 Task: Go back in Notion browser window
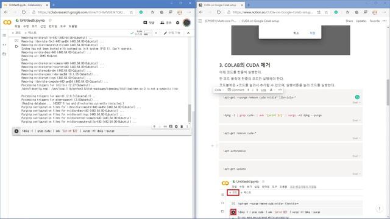click(201, 12)
